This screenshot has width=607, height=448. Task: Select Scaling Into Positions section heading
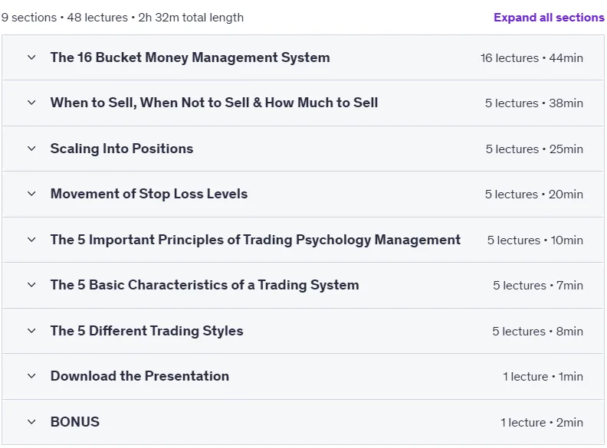coord(122,149)
